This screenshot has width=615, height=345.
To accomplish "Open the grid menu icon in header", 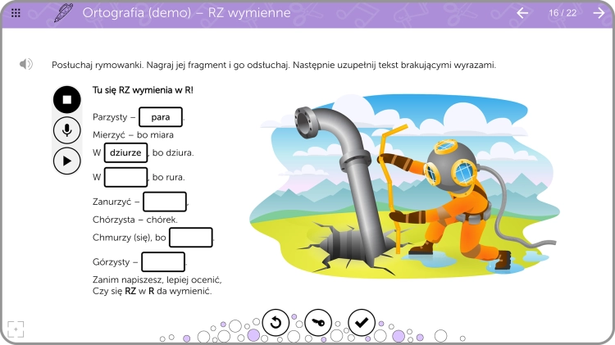I will [16, 13].
